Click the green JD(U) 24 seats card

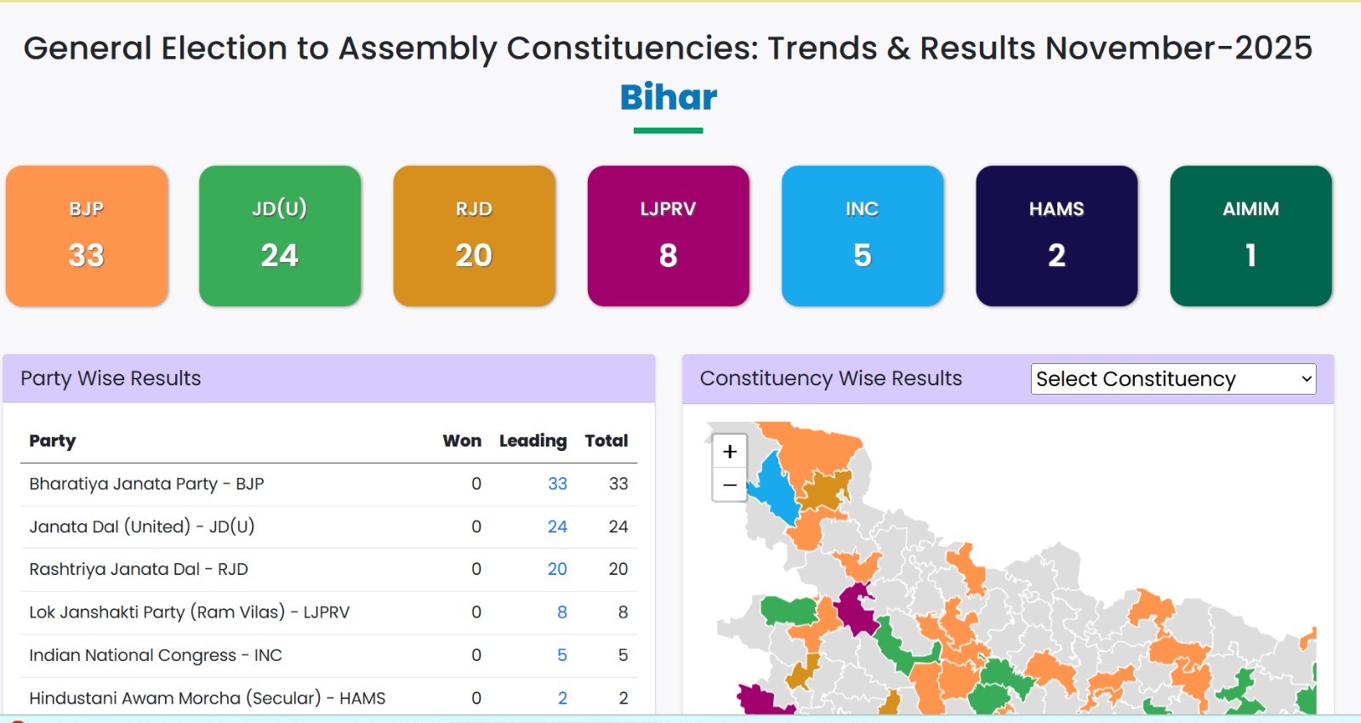coord(280,236)
